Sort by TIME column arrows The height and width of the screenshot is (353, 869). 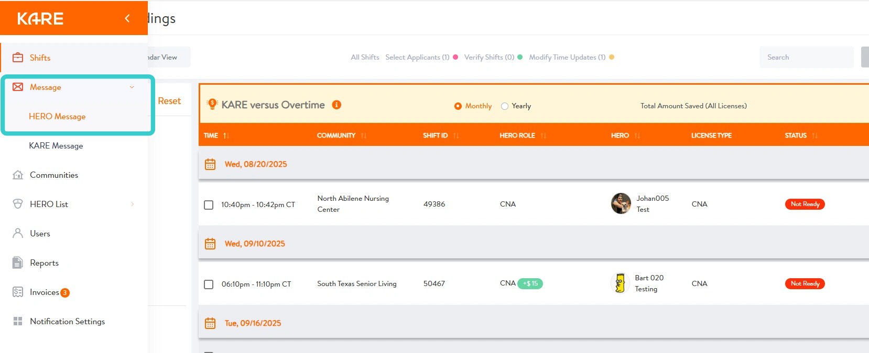click(x=226, y=135)
